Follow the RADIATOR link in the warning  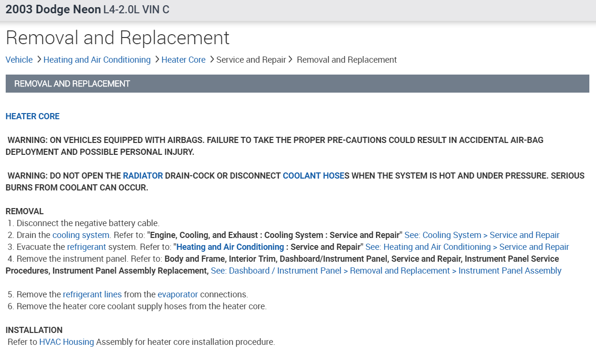click(143, 176)
